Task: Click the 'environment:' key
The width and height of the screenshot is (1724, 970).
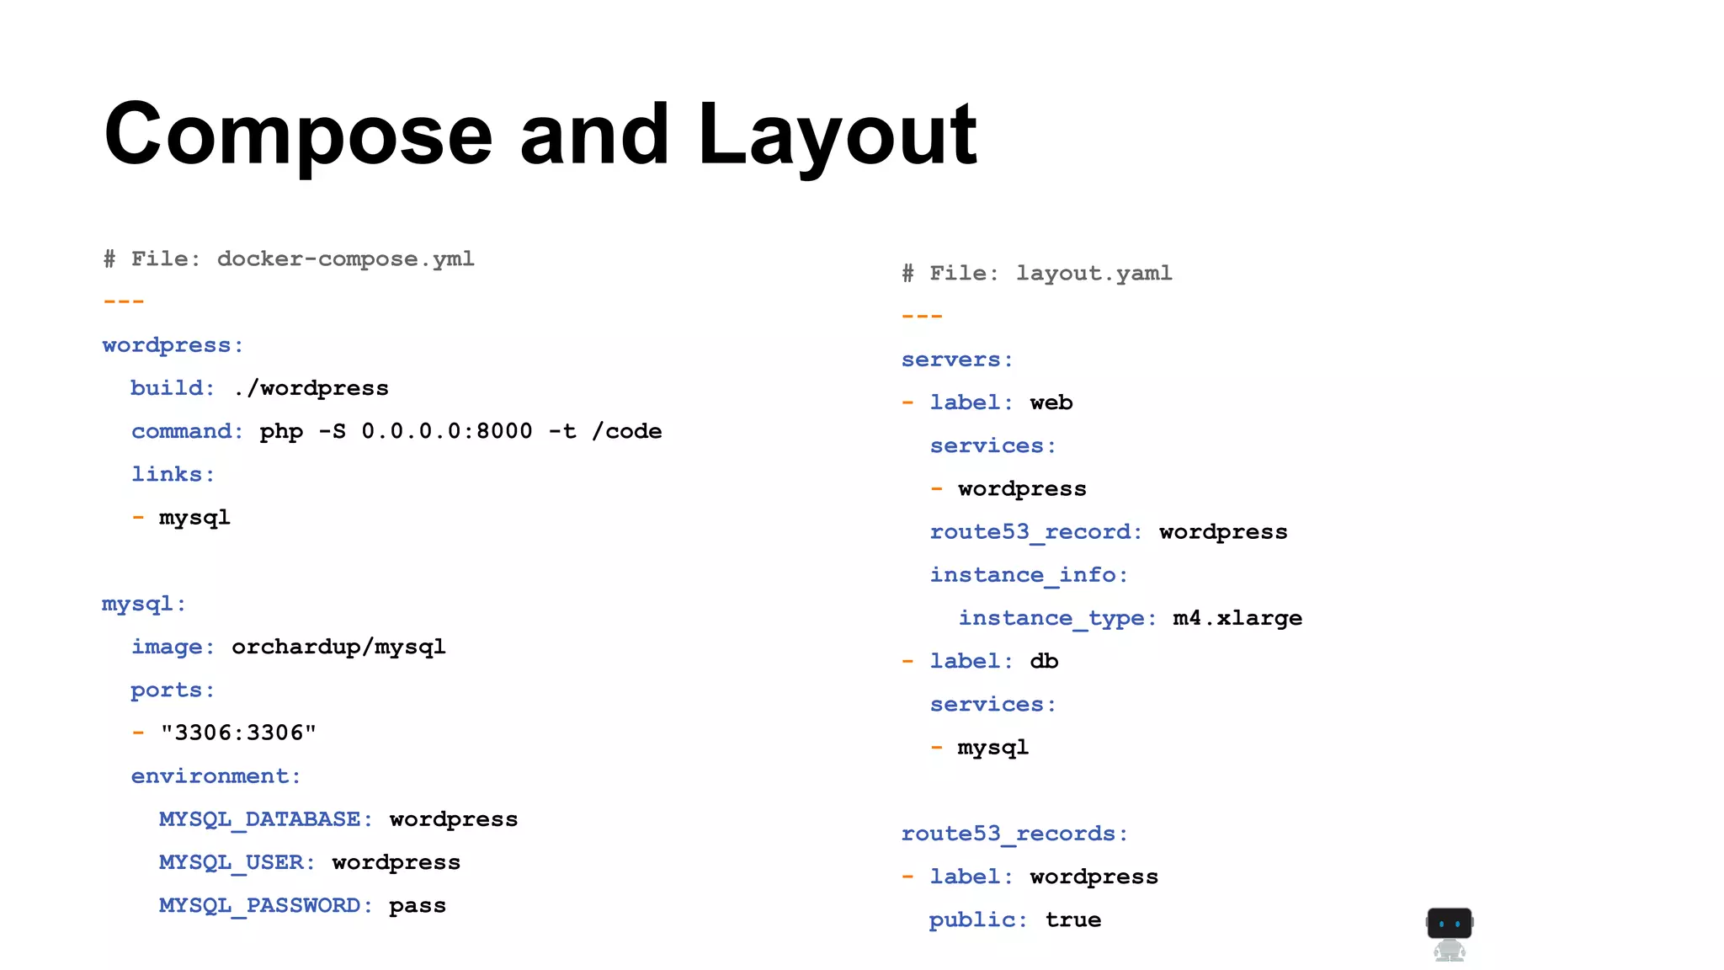Action: click(x=215, y=775)
